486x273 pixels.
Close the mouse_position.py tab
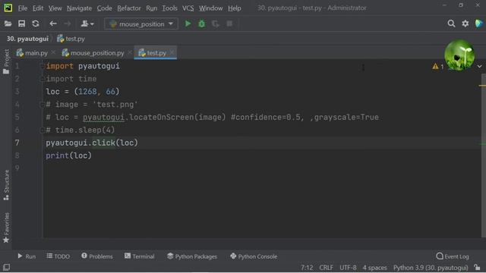(130, 52)
